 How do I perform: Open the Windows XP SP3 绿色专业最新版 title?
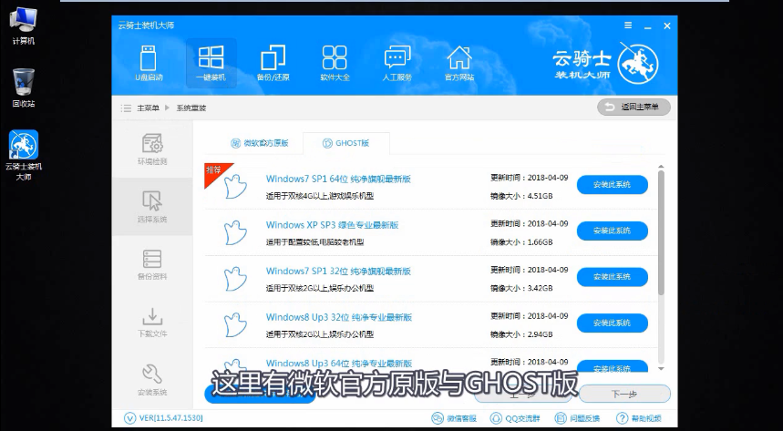click(x=332, y=225)
